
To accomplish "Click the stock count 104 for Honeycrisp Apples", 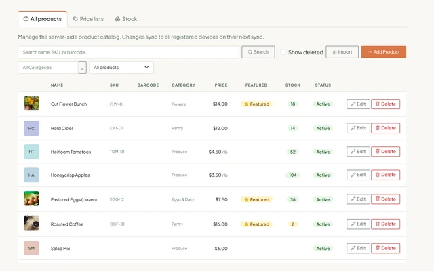I will click(293, 175).
